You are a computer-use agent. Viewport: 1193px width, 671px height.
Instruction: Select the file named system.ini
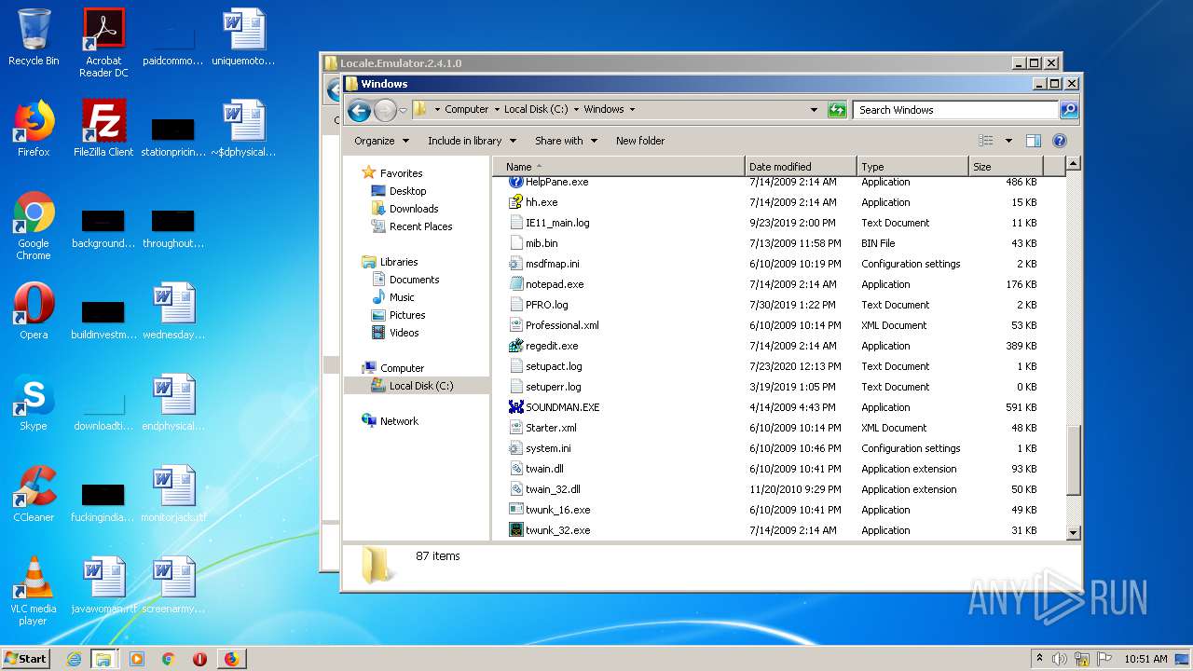click(x=548, y=448)
